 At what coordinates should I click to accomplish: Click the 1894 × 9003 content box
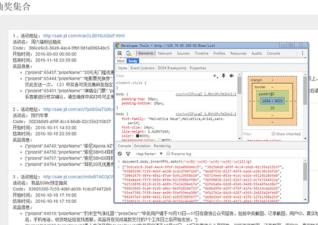click(x=272, y=101)
